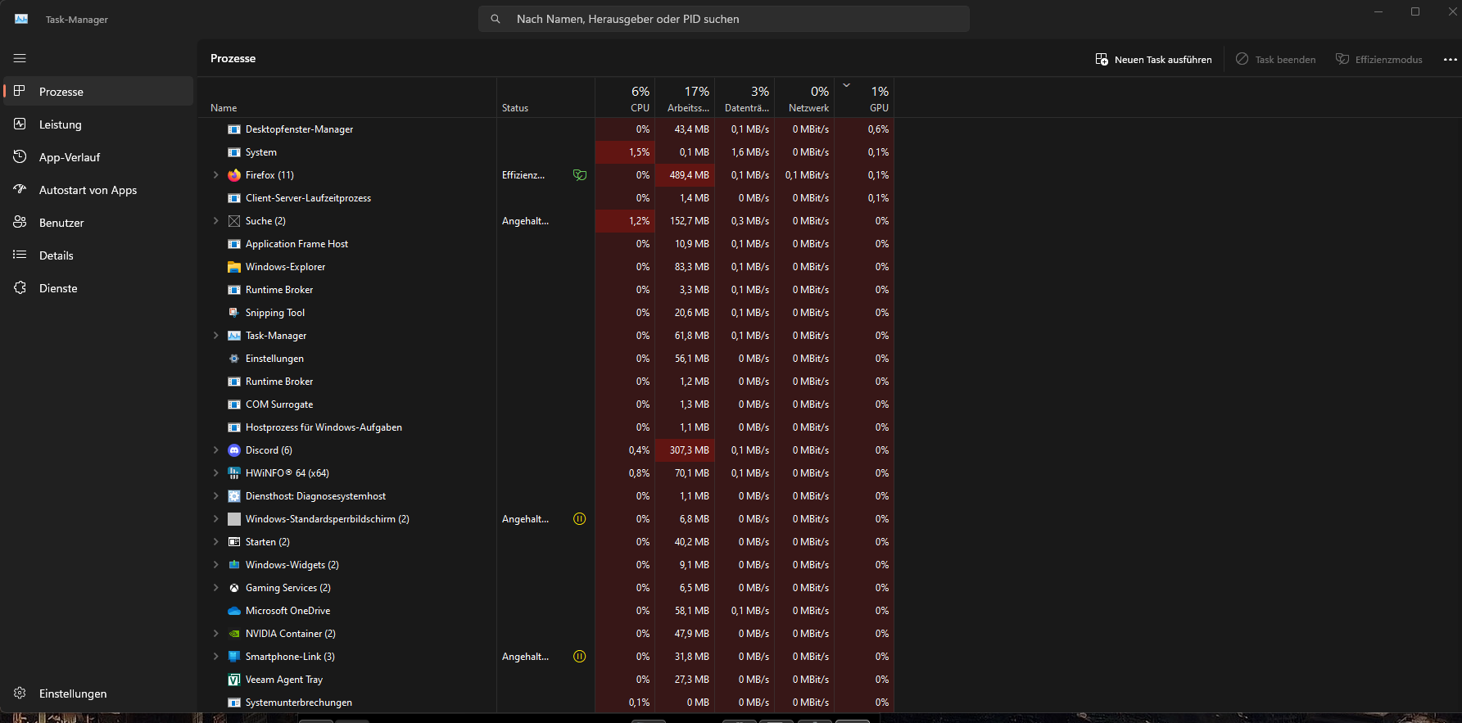Image resolution: width=1462 pixels, height=723 pixels.
Task: Click the Snipping Tool process icon
Action: (x=234, y=313)
